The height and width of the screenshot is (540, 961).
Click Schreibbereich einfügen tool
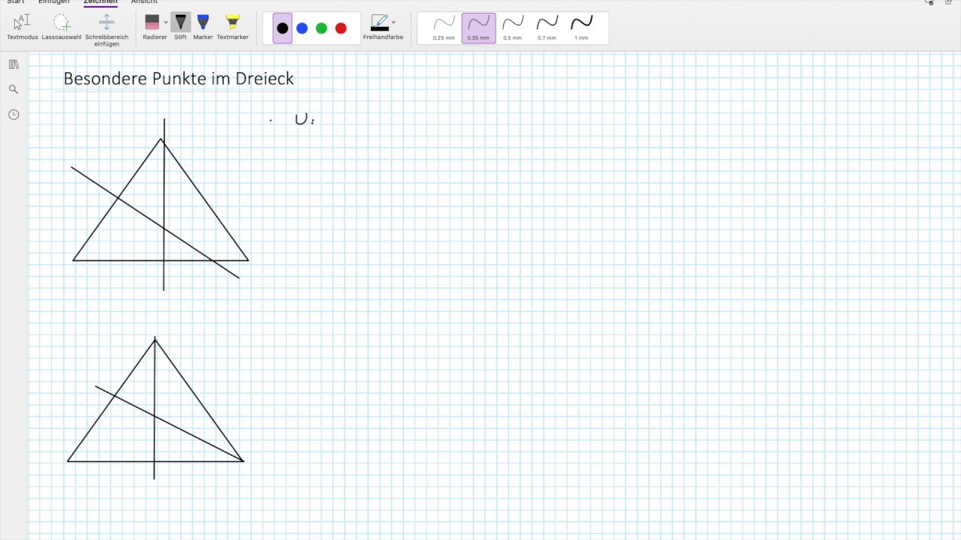click(107, 30)
